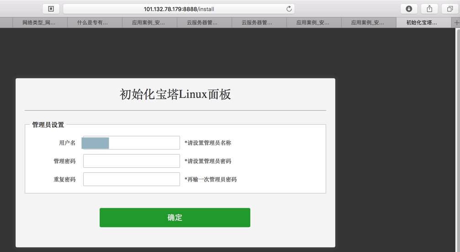This screenshot has width=460, height=252.
Task: Focus the 管理密码 input field
Action: click(x=132, y=161)
